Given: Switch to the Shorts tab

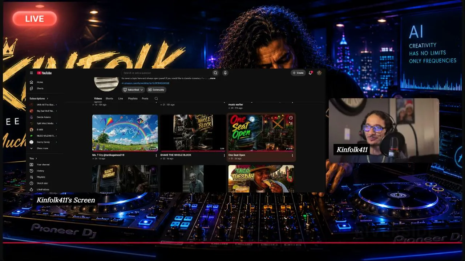Looking at the screenshot, I should pyautogui.click(x=109, y=99).
